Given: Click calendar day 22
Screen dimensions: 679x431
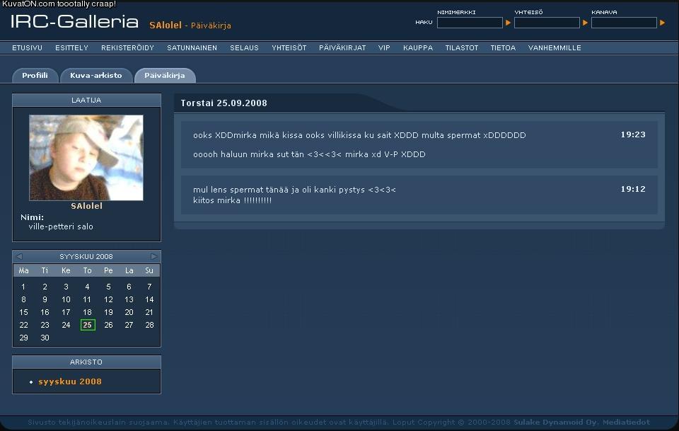Looking at the screenshot, I should click(x=23, y=325).
